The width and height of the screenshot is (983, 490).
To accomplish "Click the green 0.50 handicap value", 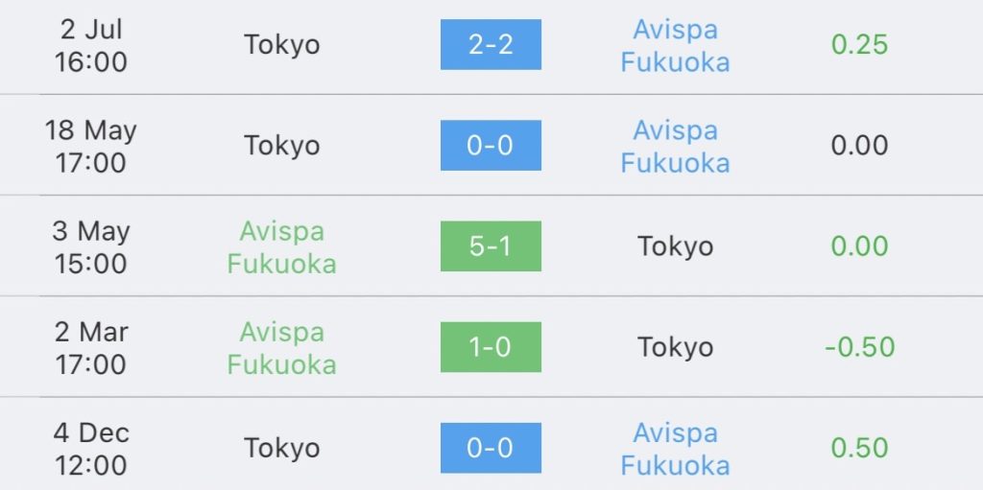I will coord(859,448).
